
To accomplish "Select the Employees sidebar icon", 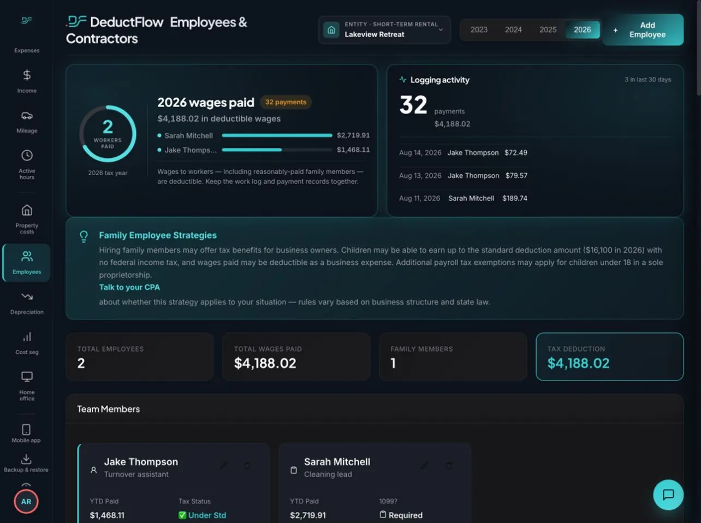I will pyautogui.click(x=27, y=257).
